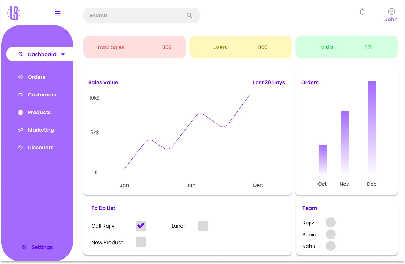Click the Orders compass icon in sidebar
This screenshot has width=405, height=264.
pos(20,77)
